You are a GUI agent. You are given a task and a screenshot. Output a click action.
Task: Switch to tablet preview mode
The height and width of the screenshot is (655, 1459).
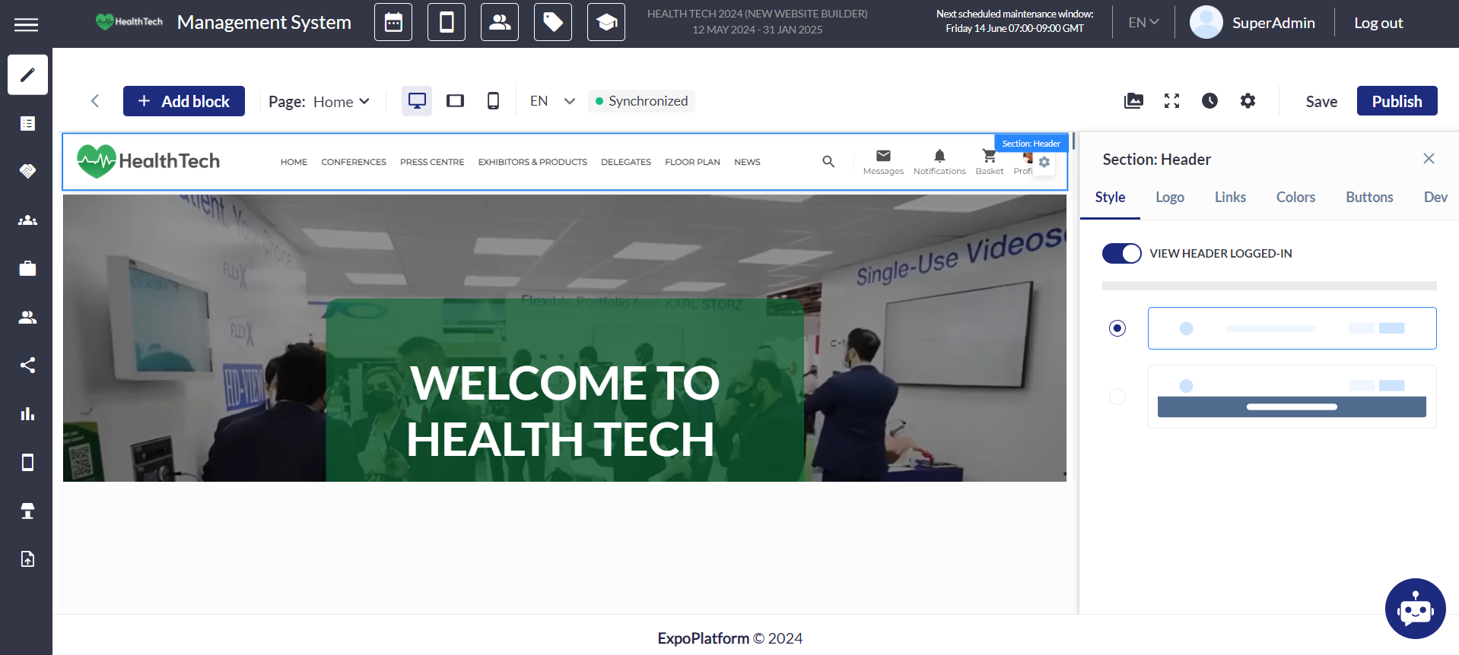point(455,101)
